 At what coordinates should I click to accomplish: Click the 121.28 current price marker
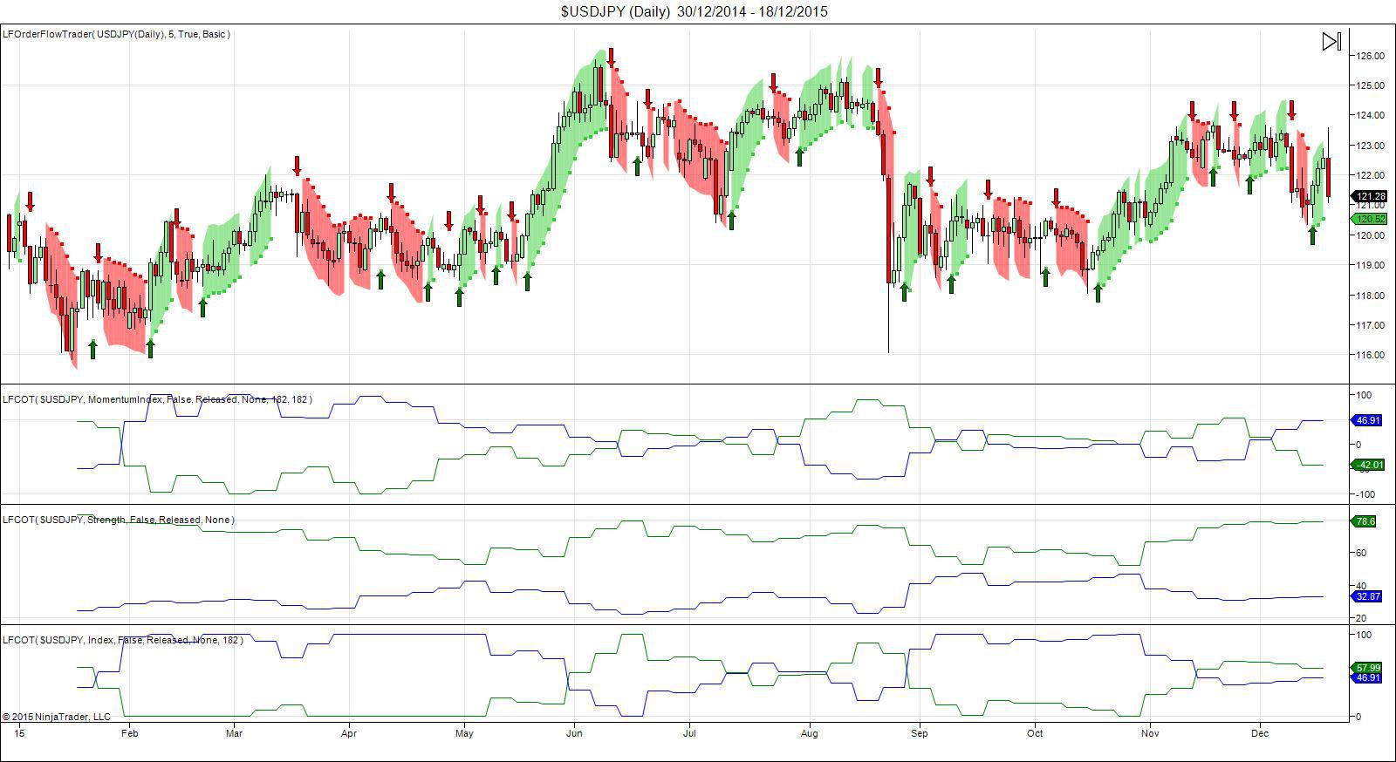point(1369,197)
